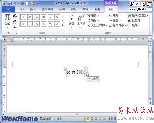Open the 积分 (Integral) dropdown
This screenshot has height=123, width=154.
click(x=93, y=20)
